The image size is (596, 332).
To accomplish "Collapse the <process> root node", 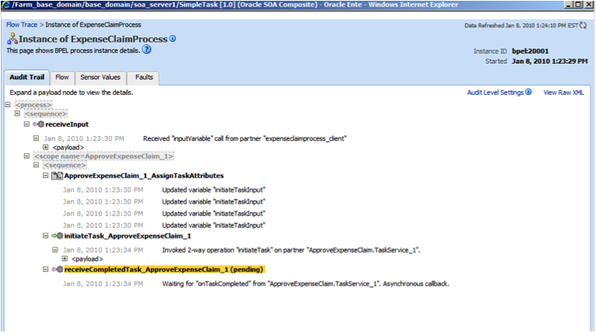I will (7, 104).
